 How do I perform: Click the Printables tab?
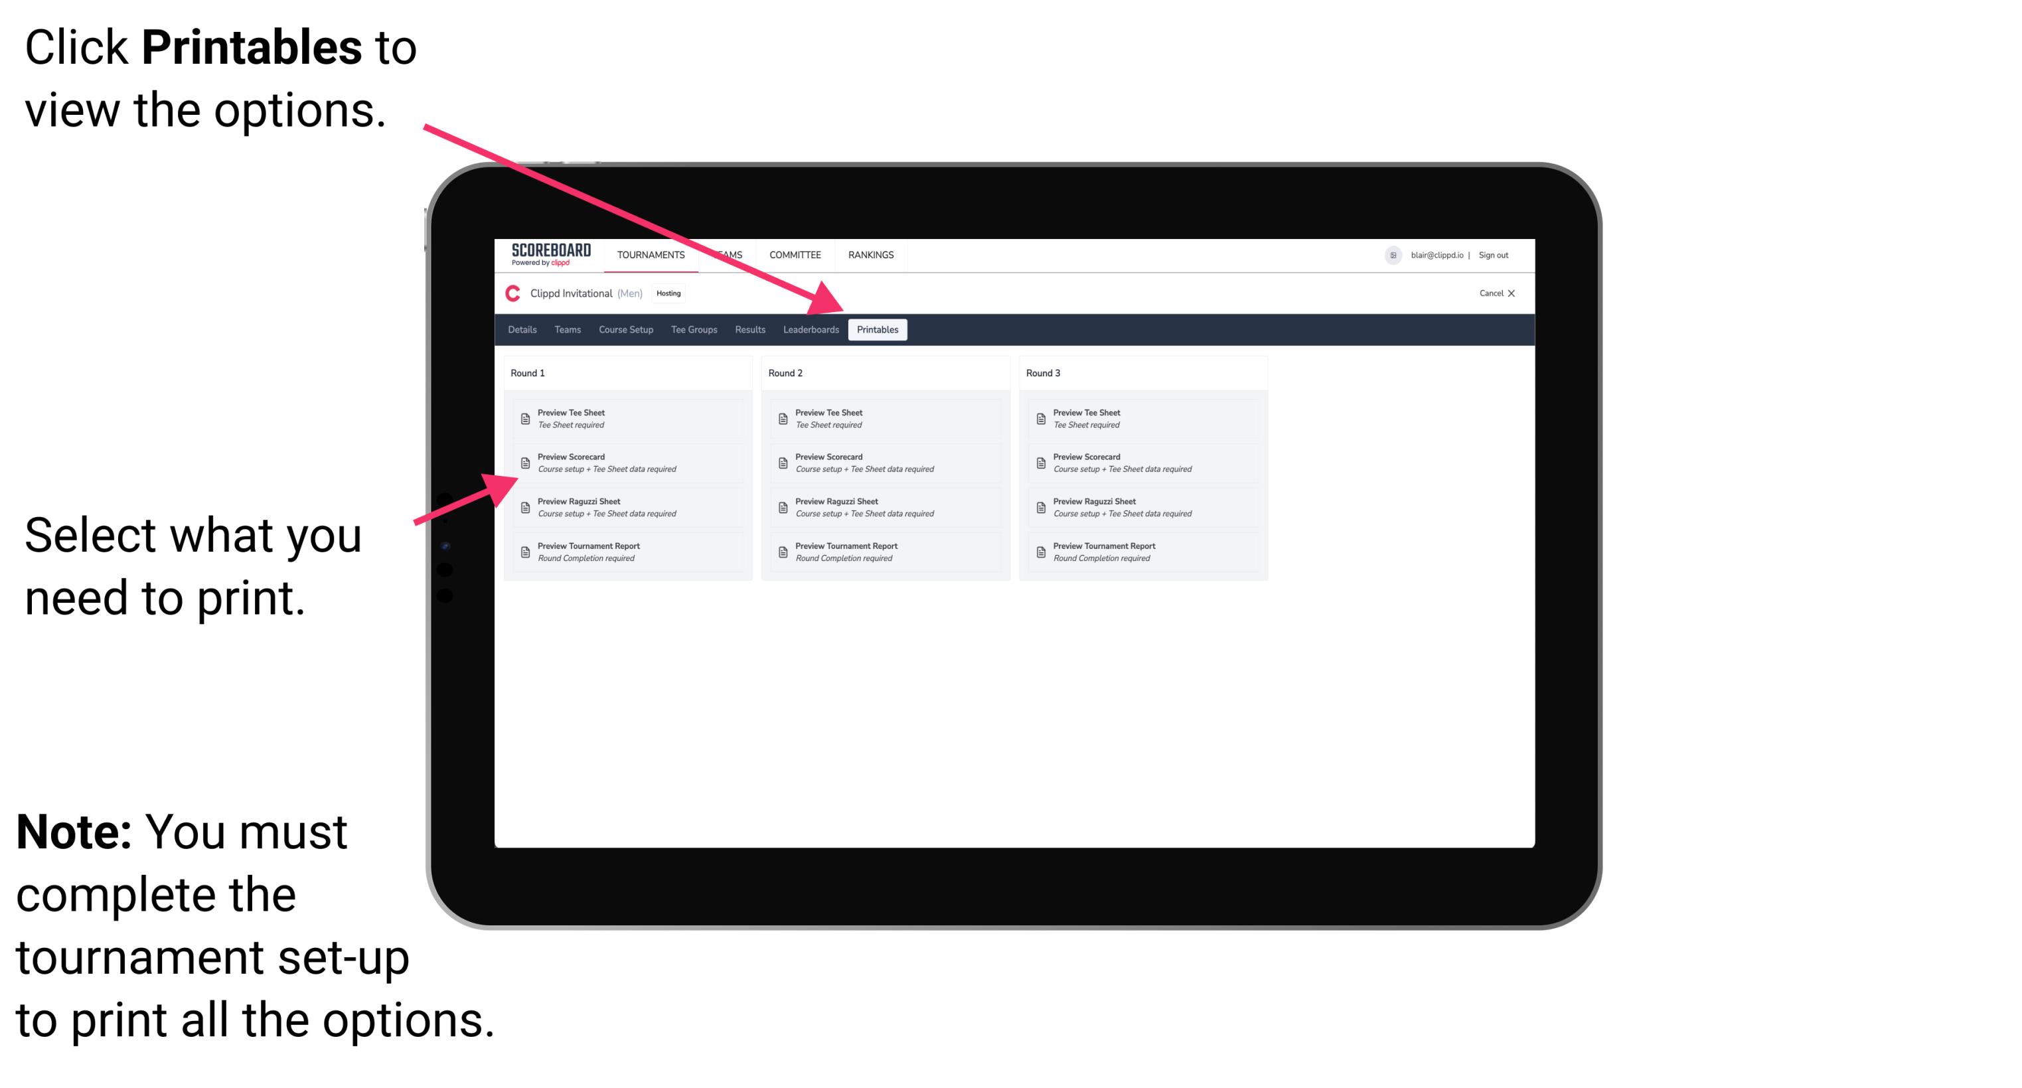click(x=878, y=330)
